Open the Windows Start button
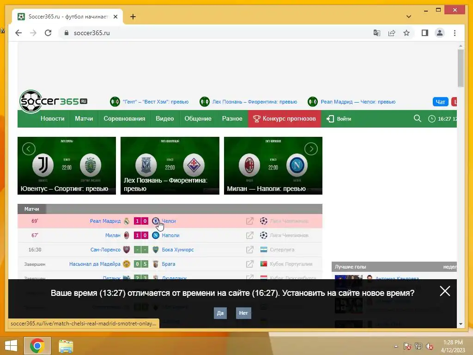The width and height of the screenshot is (473, 355). point(11,346)
